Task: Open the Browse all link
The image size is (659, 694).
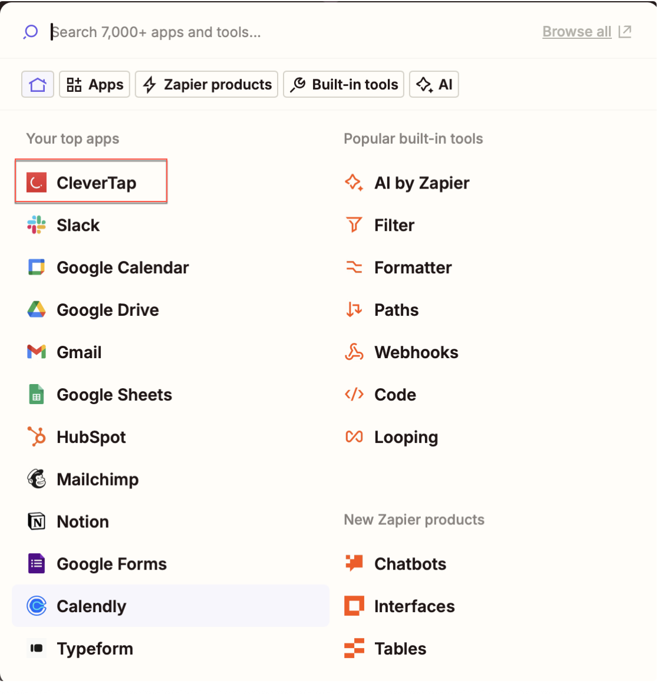Action: coord(576,31)
